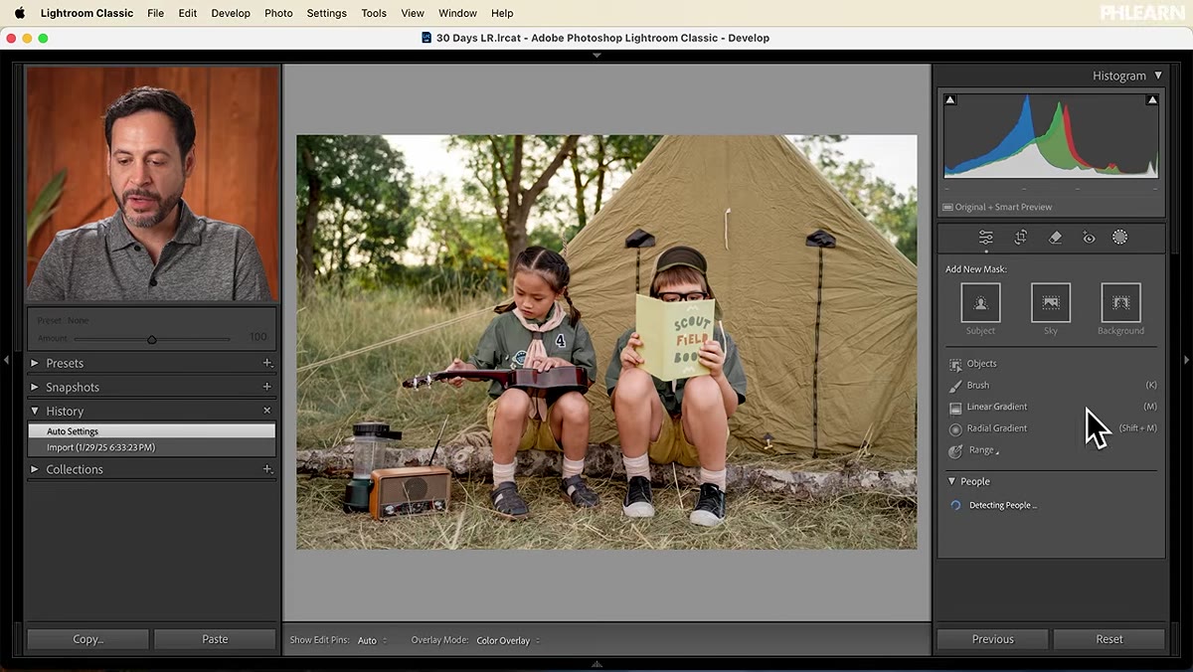Expand the Collections panel

(35, 469)
